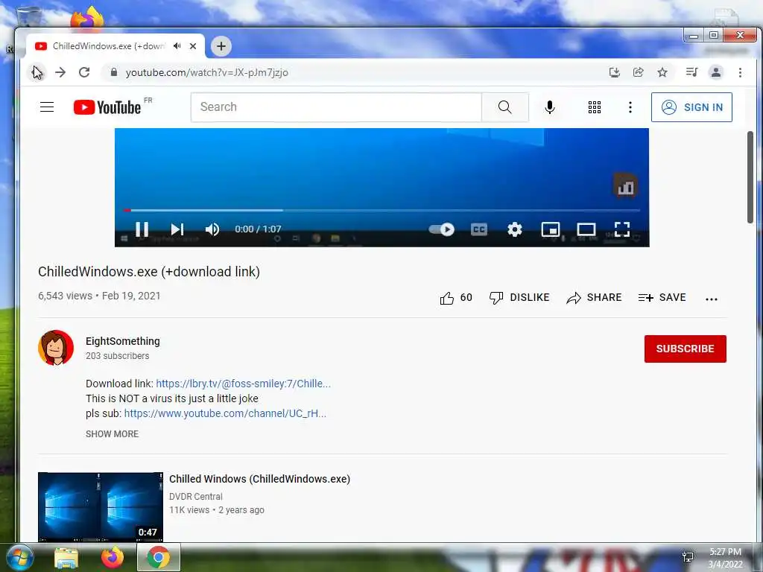Go forward with the browser forward arrow
This screenshot has width=763, height=572.
click(60, 72)
